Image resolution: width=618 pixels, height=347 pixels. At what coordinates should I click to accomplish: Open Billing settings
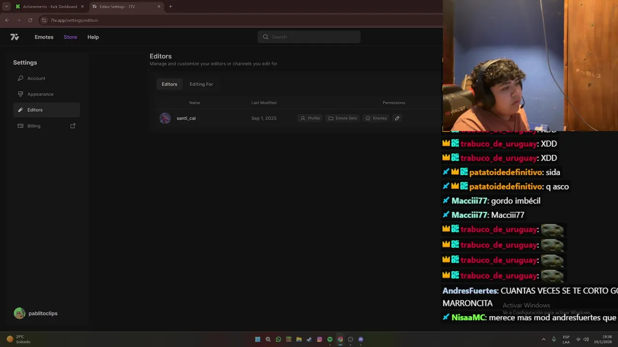point(47,126)
